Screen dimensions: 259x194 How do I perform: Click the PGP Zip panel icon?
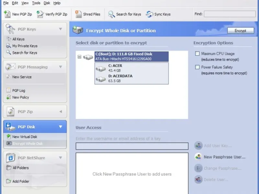pyautogui.click(x=10, y=111)
